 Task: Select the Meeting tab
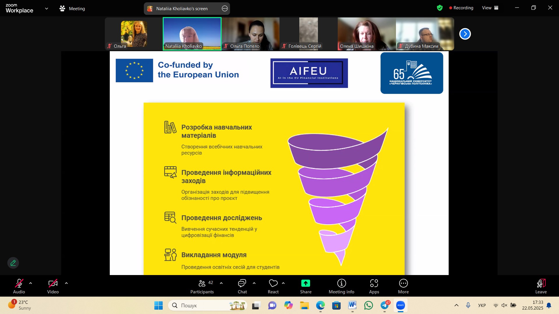pyautogui.click(x=72, y=8)
